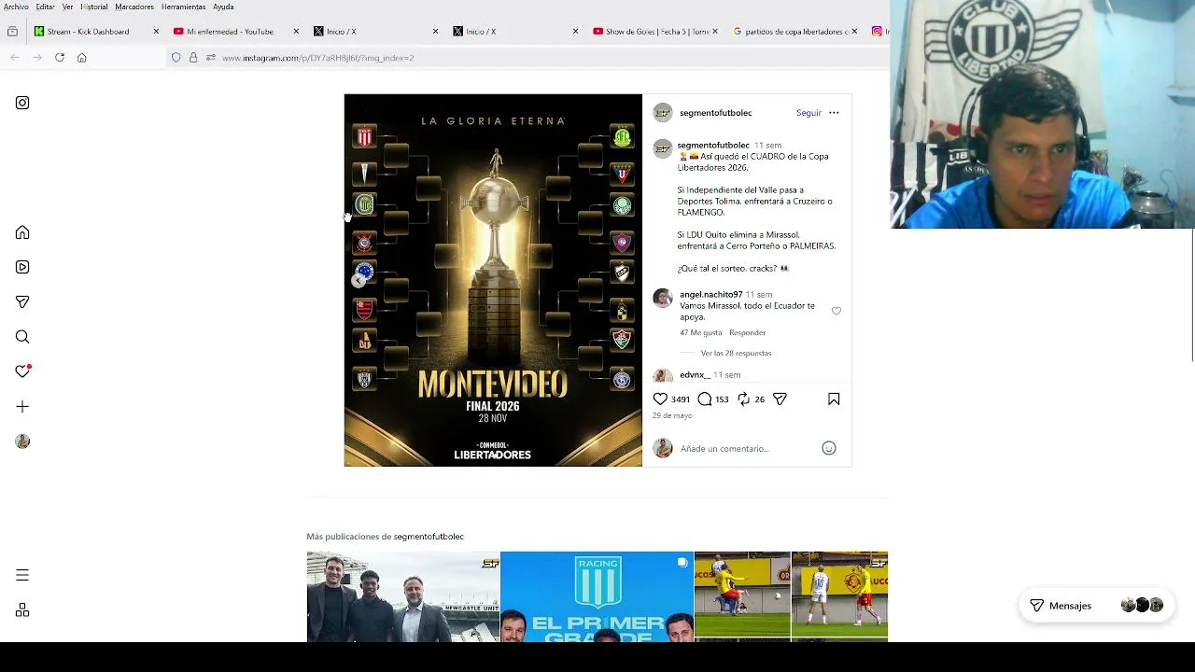Share the post via paper-plane icon
Screen dimensions: 1195x672
coord(780,399)
